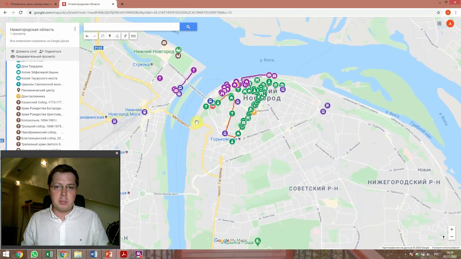This screenshot has width=461, height=259.
Task: Click the add directions tool
Action: coord(125,36)
